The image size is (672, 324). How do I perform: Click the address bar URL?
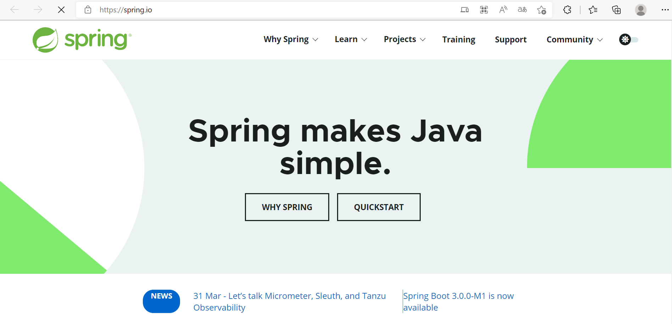coord(126,10)
